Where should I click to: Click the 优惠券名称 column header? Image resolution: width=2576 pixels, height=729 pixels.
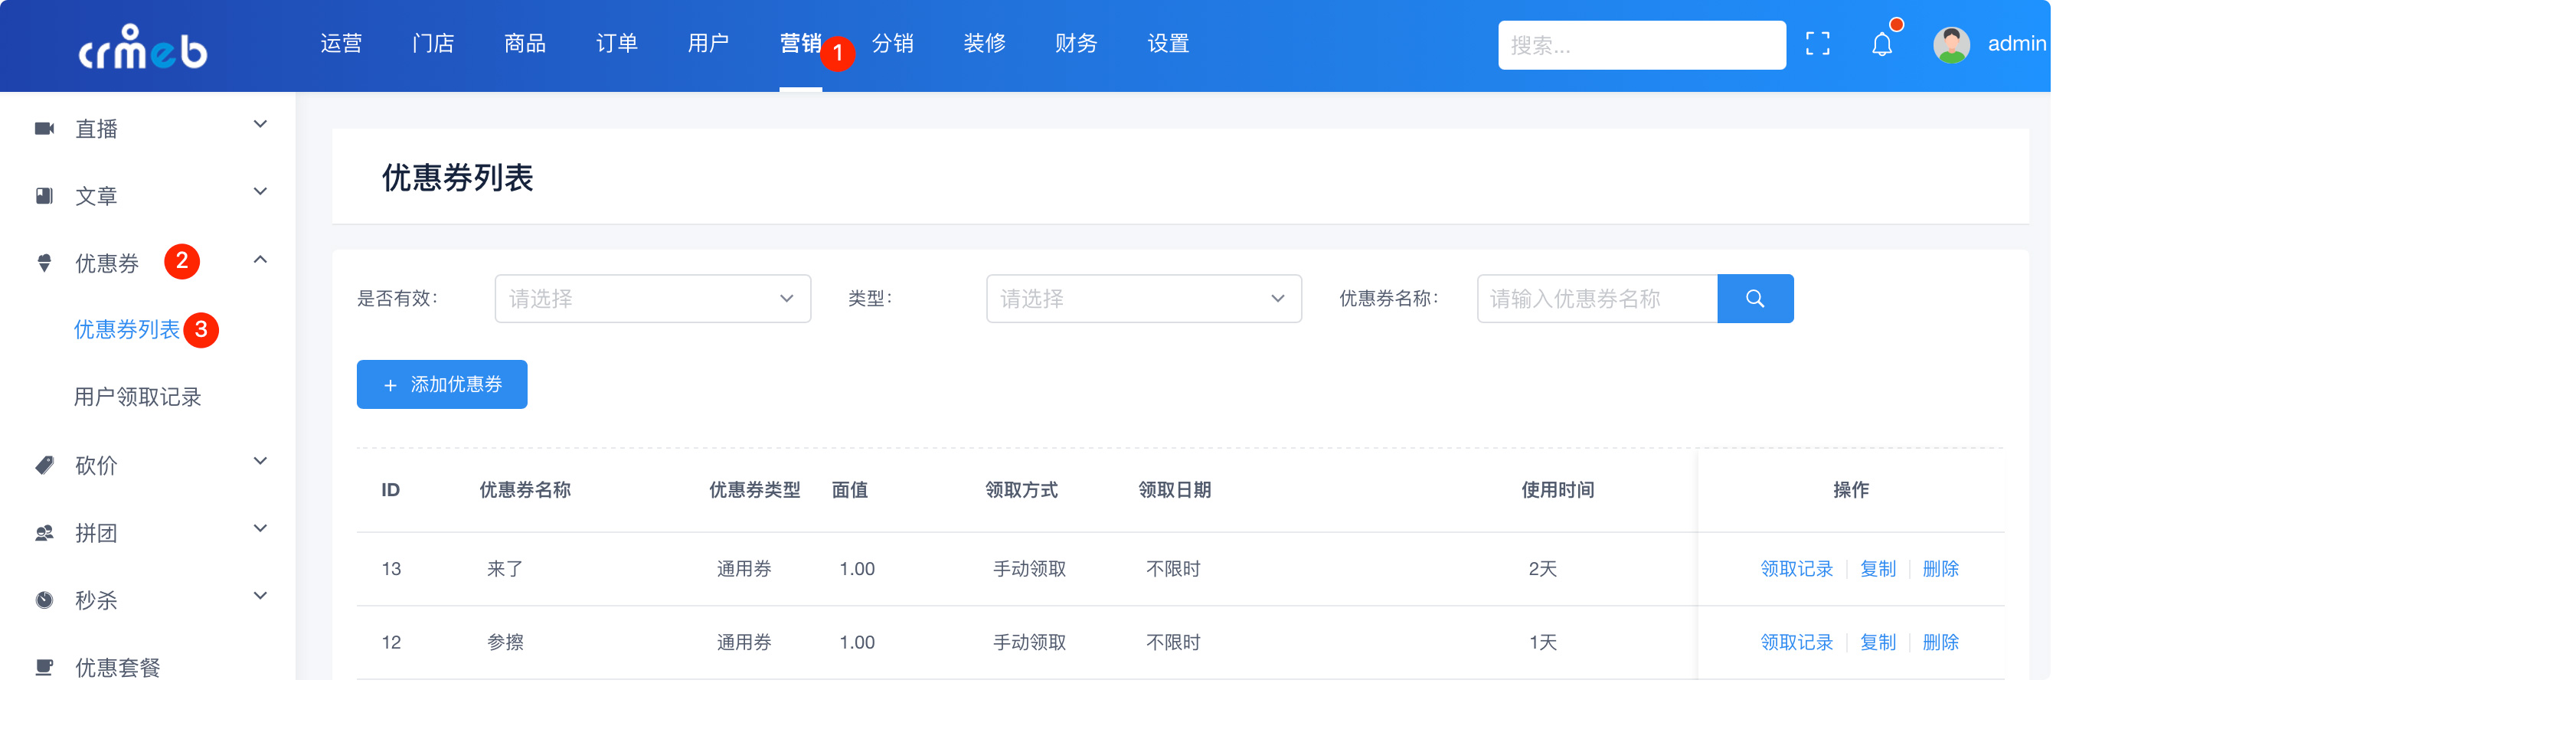525,490
